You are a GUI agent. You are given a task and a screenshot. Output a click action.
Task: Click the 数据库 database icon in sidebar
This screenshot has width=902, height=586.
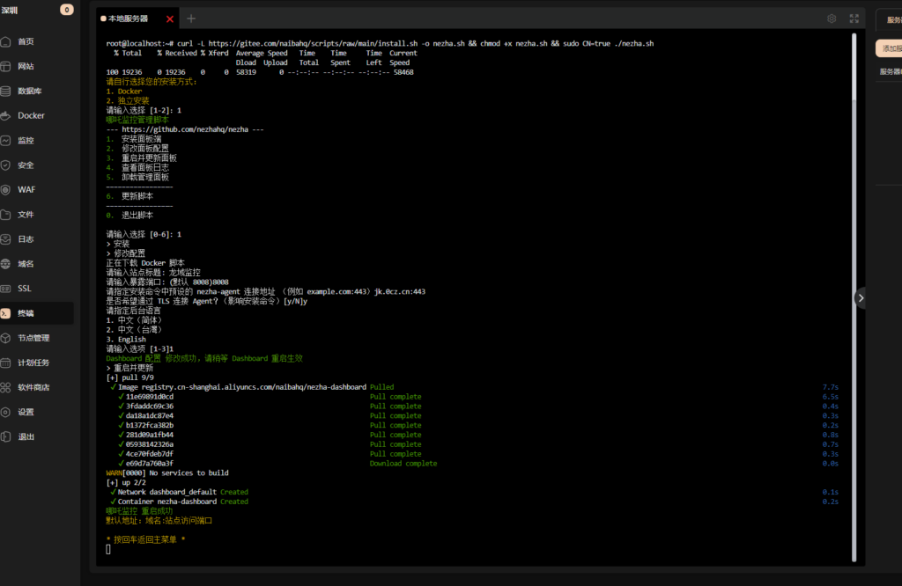6,91
